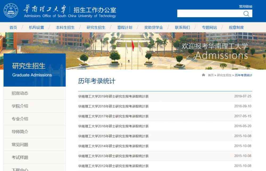Screen dimensions: 266x171
Task: Open the 联系我们 nav item
Action: pos(182,27)
